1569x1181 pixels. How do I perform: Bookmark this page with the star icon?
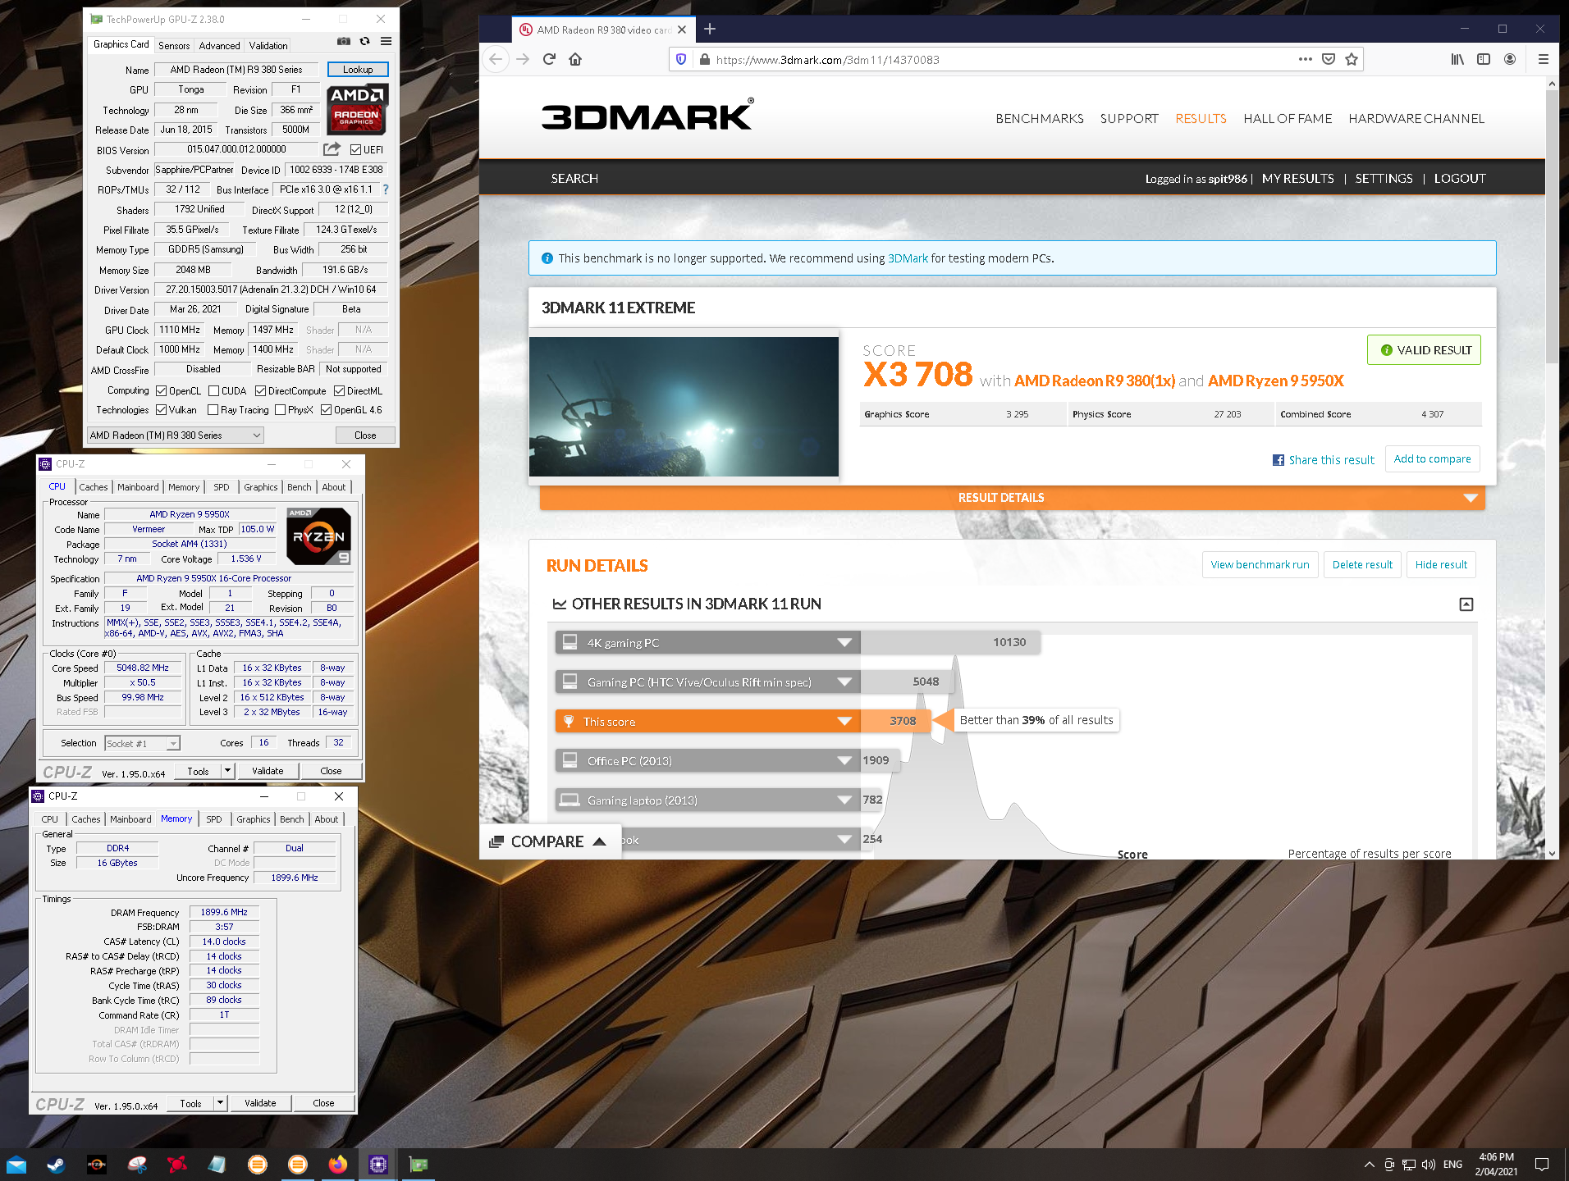point(1352,59)
